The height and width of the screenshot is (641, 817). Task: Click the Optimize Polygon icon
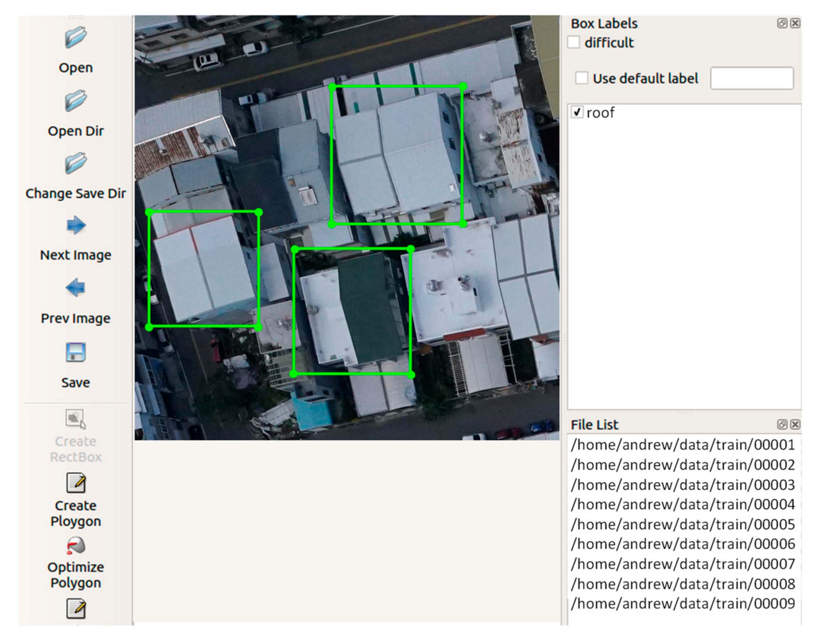point(76,546)
